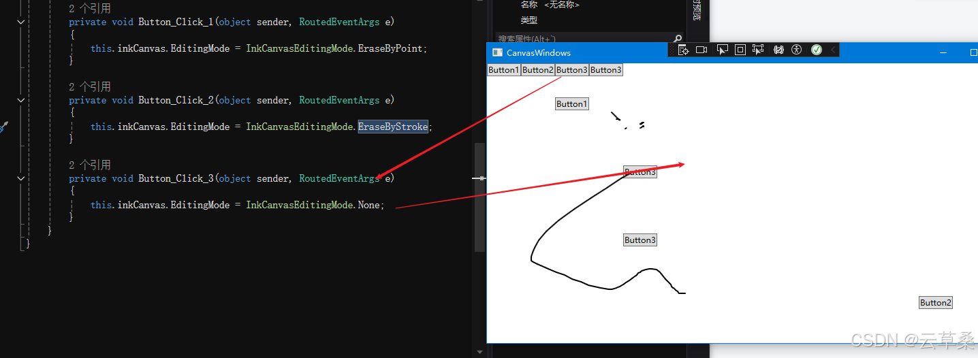Click the EraseByPoint enum value
The width and height of the screenshot is (978, 358).
tap(390, 48)
